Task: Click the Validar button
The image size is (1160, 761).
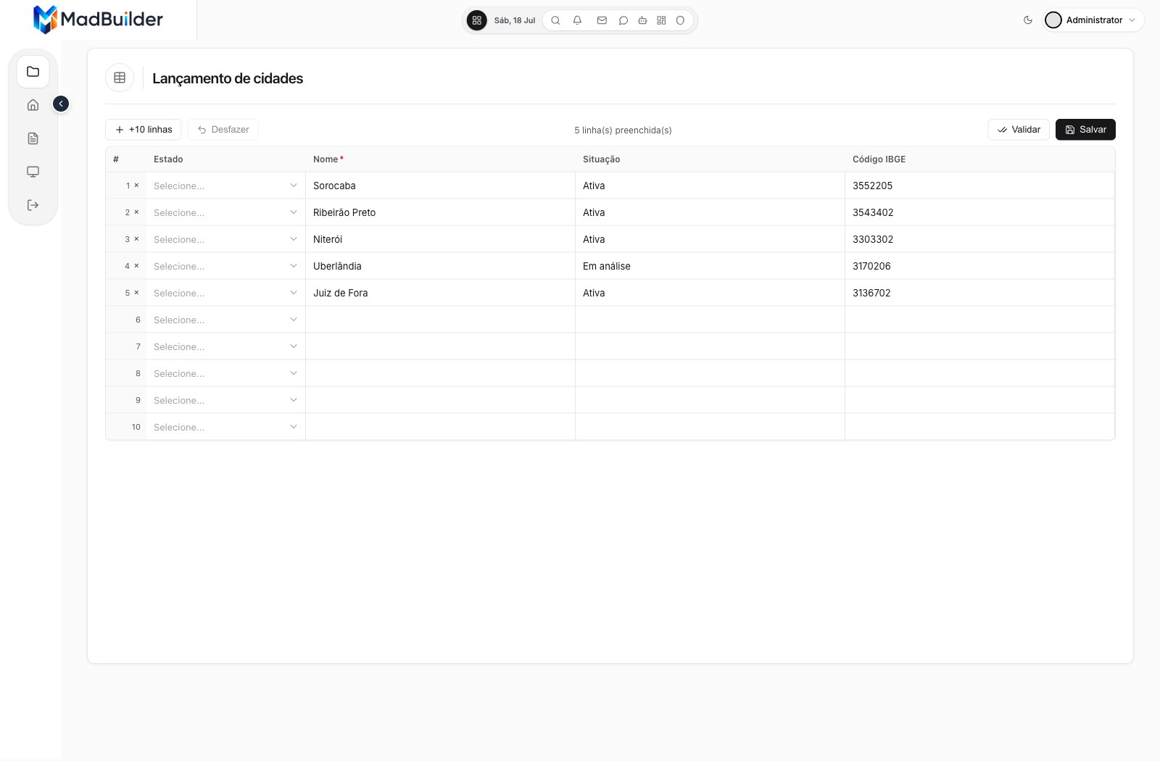Action: click(1019, 130)
